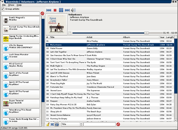
Task: Click playlist scroll up arrow
Action: click(x=176, y=37)
